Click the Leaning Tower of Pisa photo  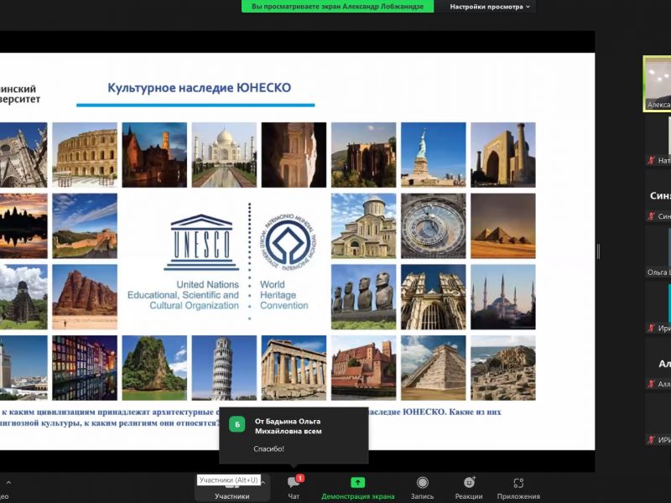(x=224, y=368)
